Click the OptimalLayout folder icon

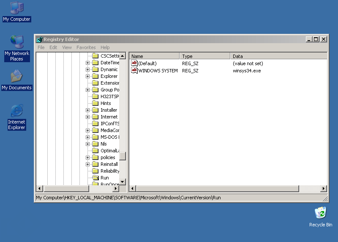95,151
